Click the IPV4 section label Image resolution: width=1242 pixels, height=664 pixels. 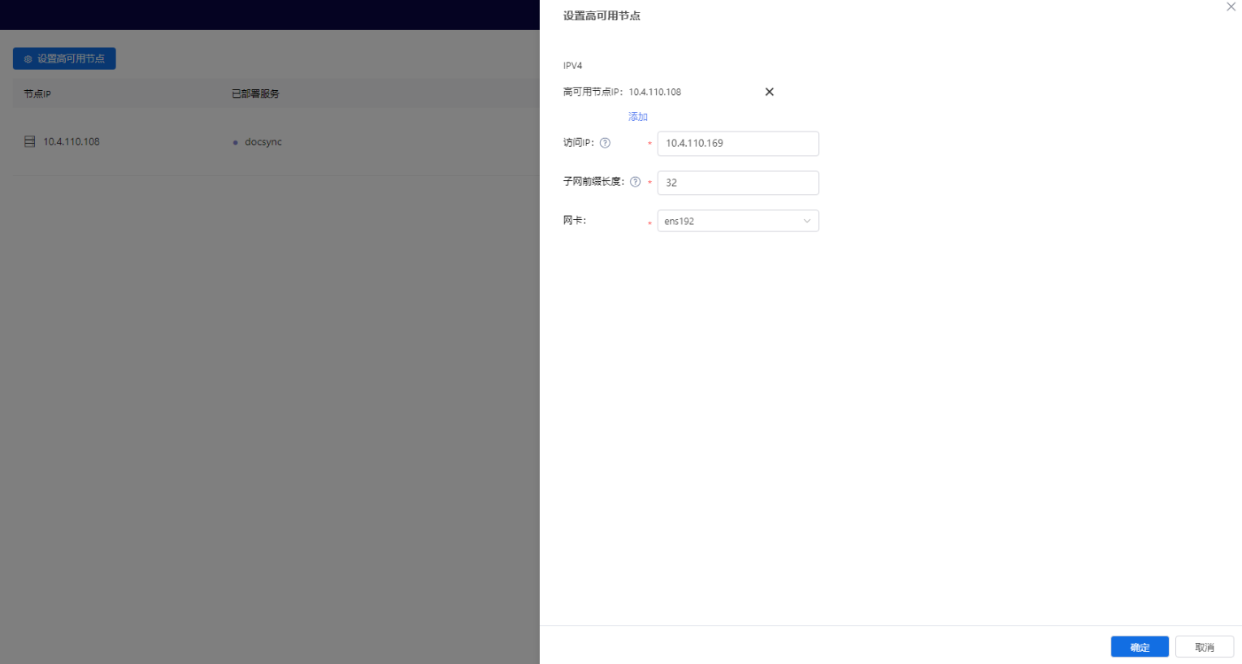tap(573, 66)
